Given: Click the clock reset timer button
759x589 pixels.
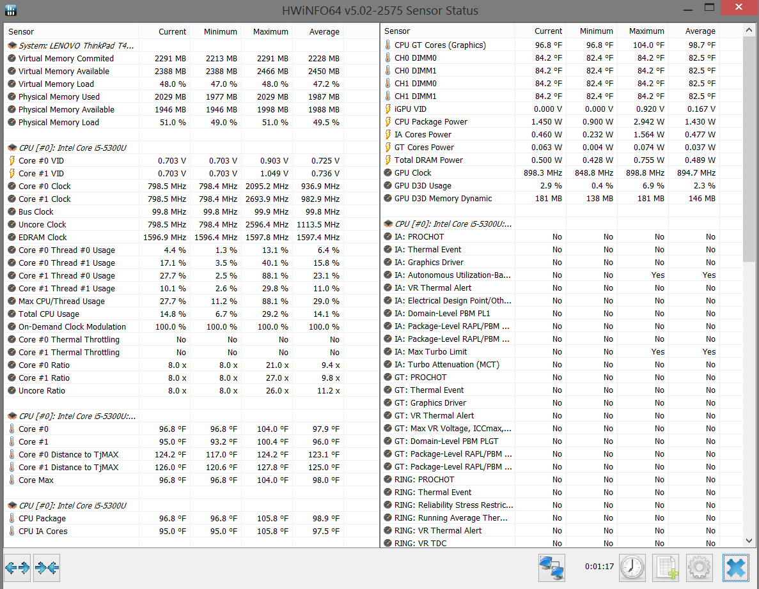Looking at the screenshot, I should click(632, 568).
